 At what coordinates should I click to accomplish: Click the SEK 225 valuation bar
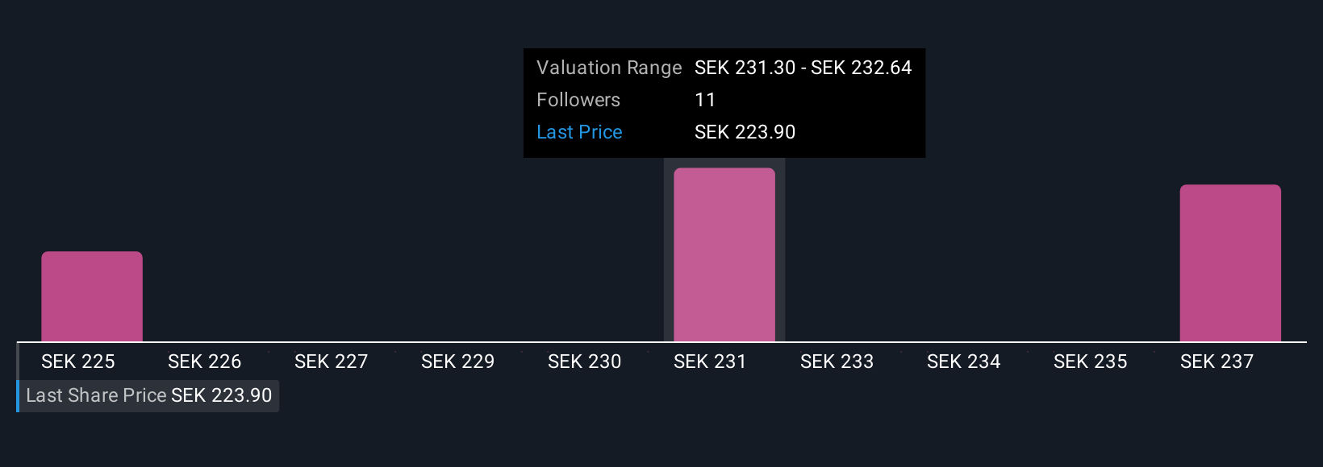(x=92, y=296)
